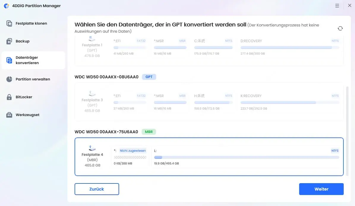Click the NTFS tag of the L: partition
The width and height of the screenshot is (355, 206).
[x=335, y=150]
